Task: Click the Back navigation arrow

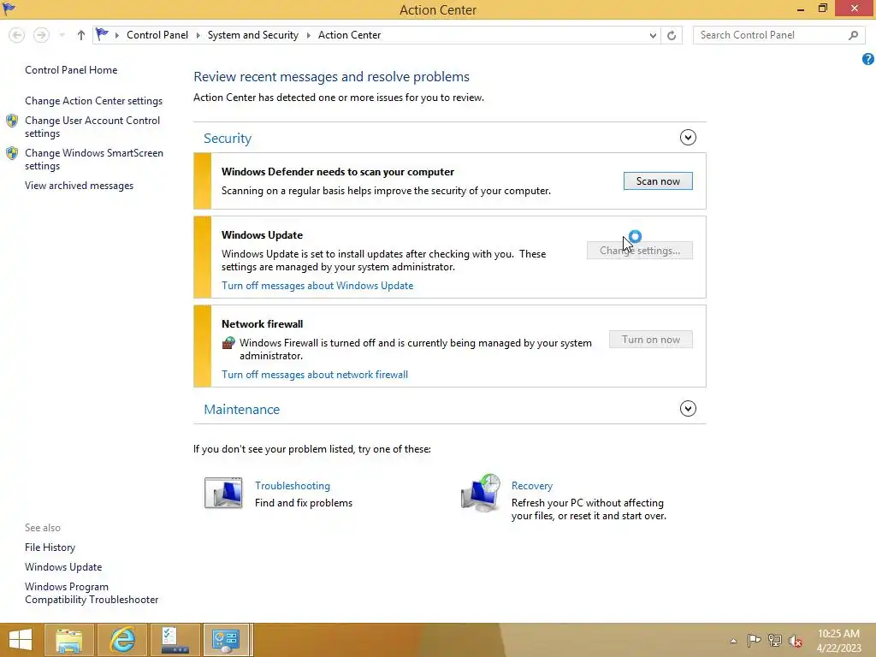Action: 17,35
